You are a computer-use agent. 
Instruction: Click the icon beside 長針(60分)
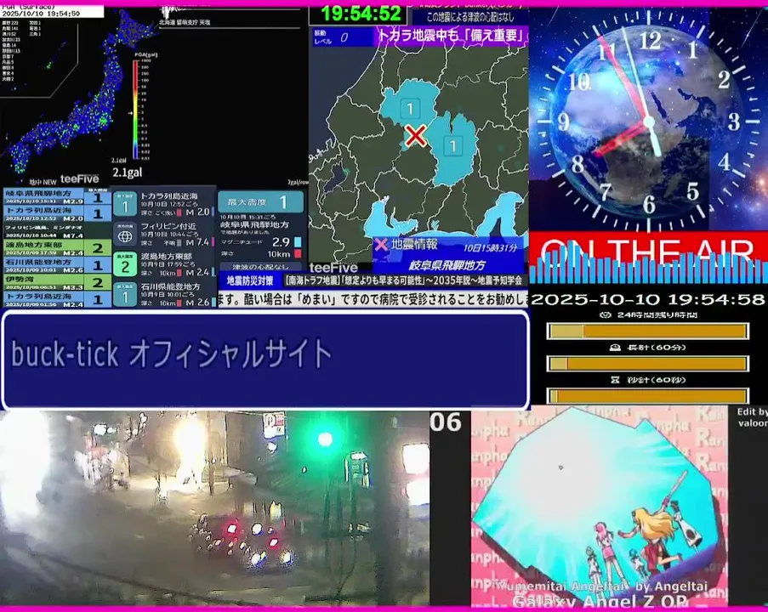click(x=615, y=347)
